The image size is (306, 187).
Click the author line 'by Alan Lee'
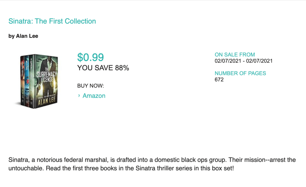tap(23, 36)
